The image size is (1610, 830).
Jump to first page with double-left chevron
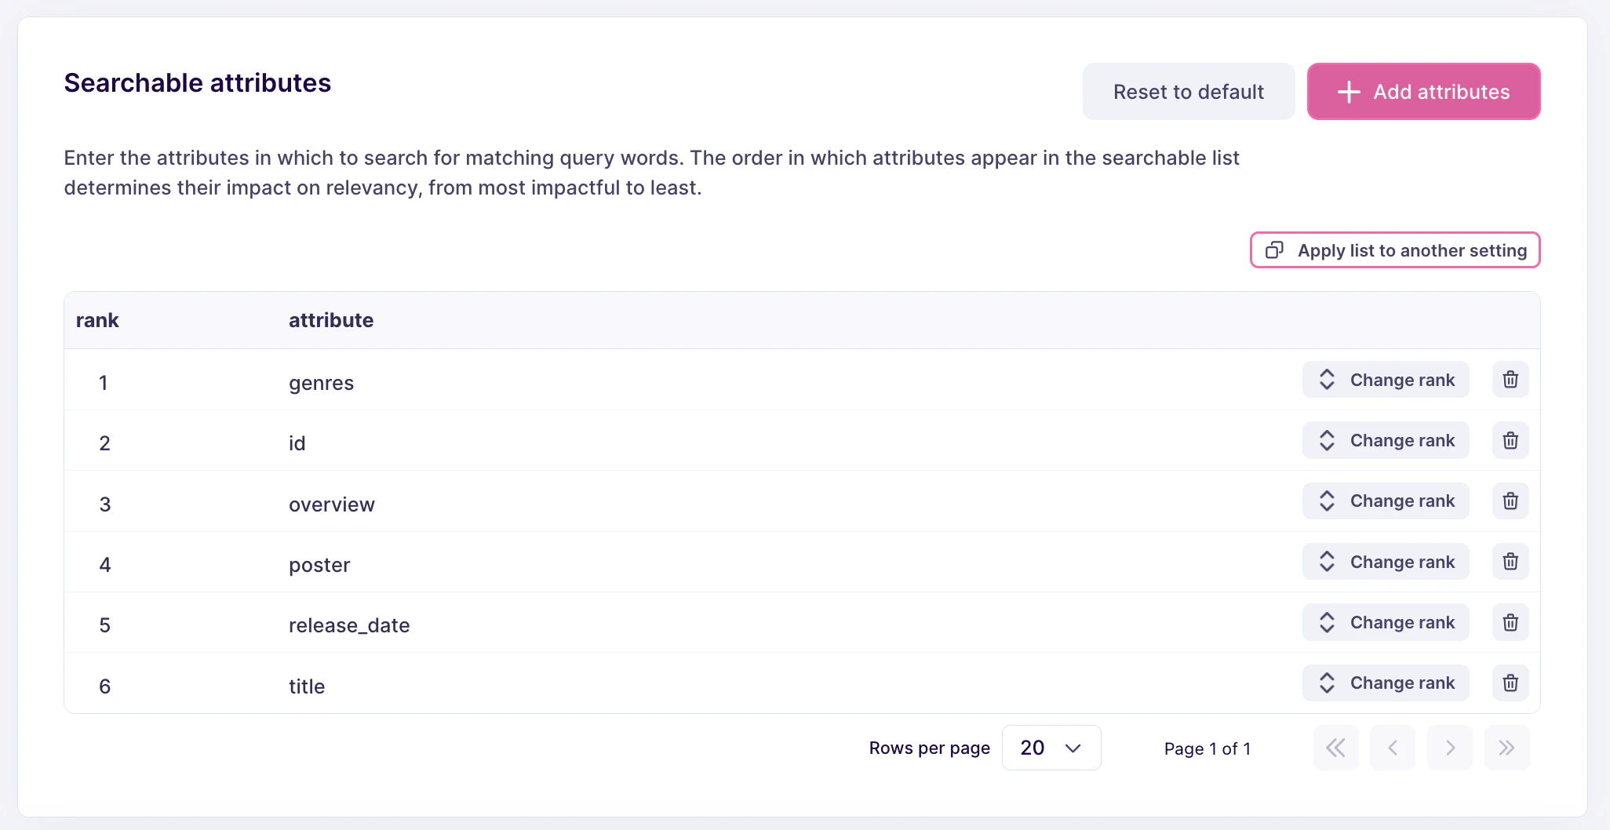[1336, 748]
